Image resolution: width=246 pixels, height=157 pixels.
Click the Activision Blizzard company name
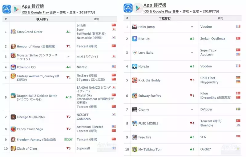tap(90, 127)
